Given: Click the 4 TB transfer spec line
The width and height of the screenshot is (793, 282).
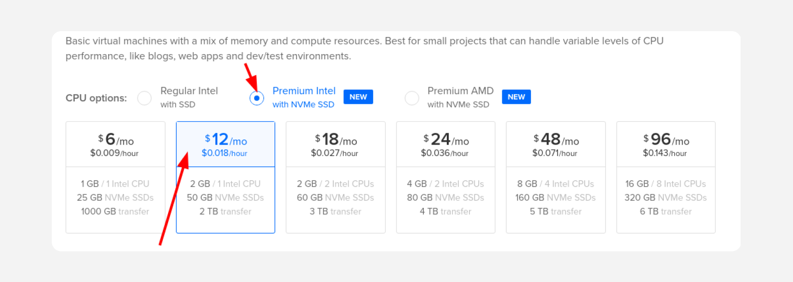Looking at the screenshot, I should pyautogui.click(x=446, y=212).
